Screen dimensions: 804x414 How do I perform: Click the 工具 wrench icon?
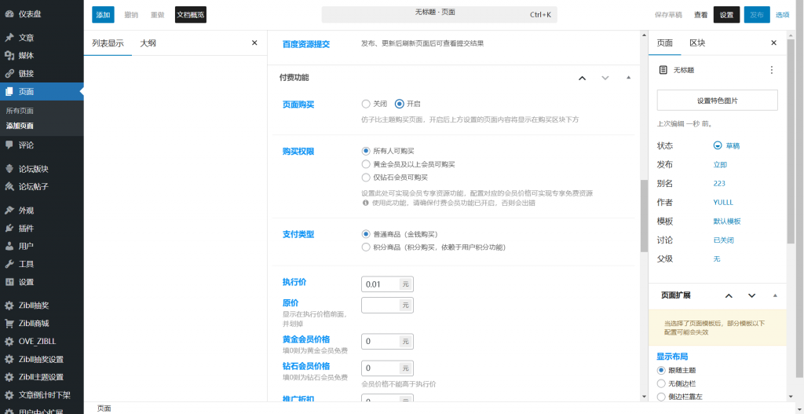point(9,264)
